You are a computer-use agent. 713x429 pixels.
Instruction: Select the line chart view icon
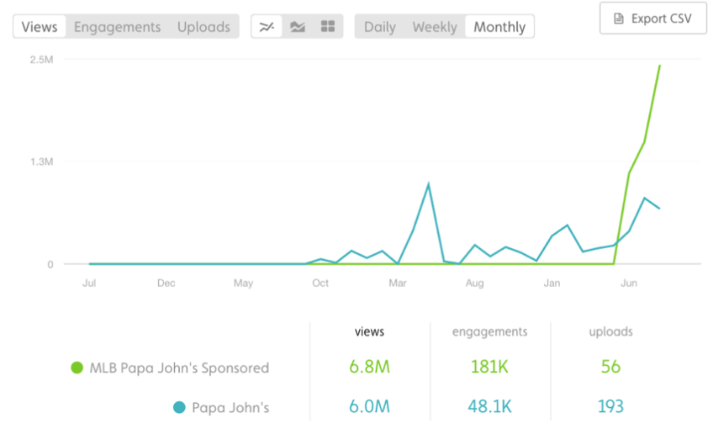click(x=267, y=27)
